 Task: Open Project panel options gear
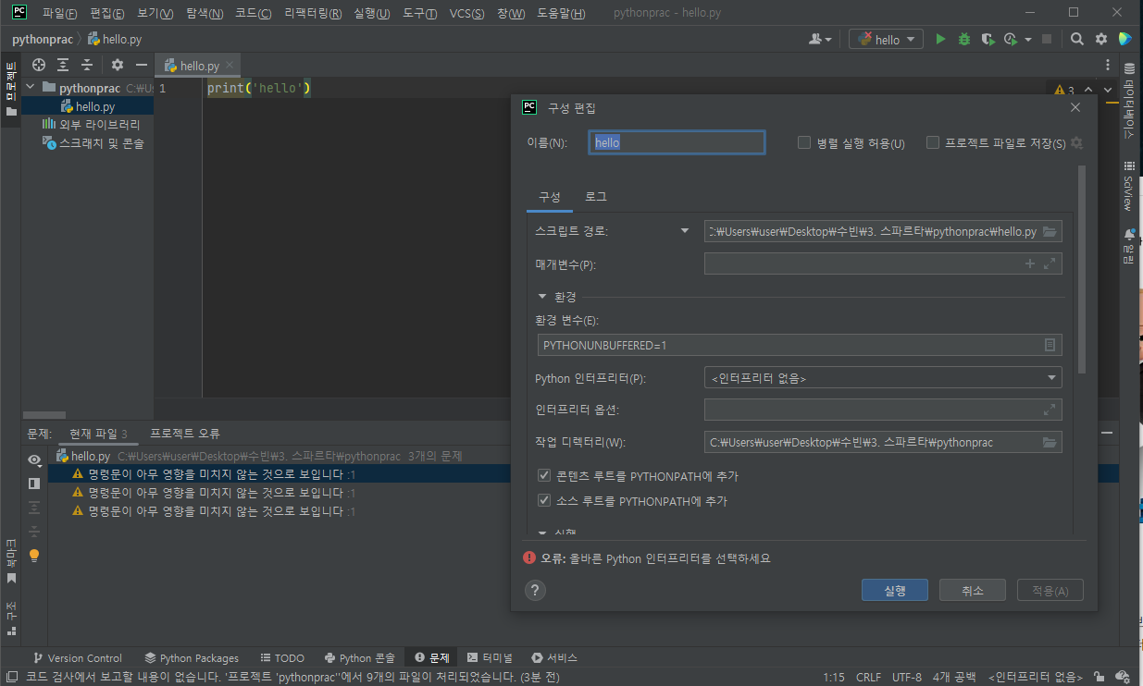(118, 65)
